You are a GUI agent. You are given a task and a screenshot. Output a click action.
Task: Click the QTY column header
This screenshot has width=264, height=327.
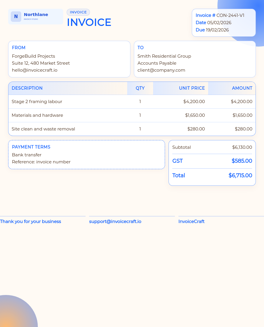[x=140, y=88]
